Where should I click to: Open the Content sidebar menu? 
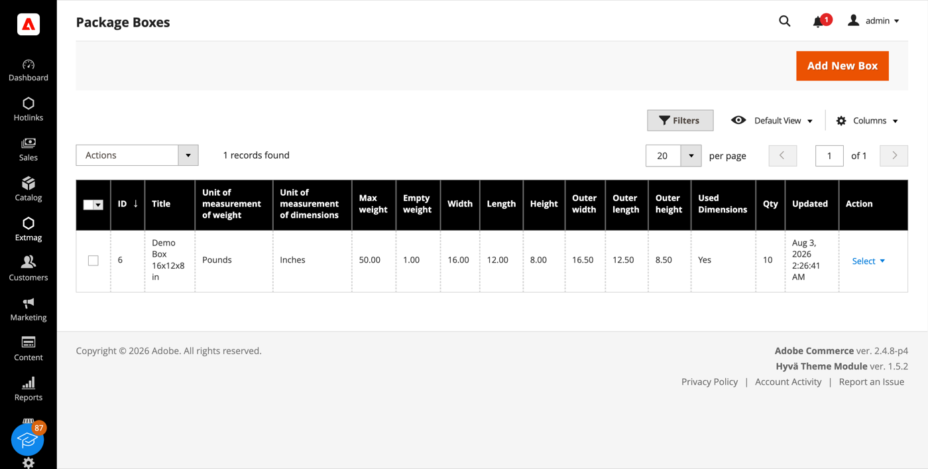coord(29,350)
